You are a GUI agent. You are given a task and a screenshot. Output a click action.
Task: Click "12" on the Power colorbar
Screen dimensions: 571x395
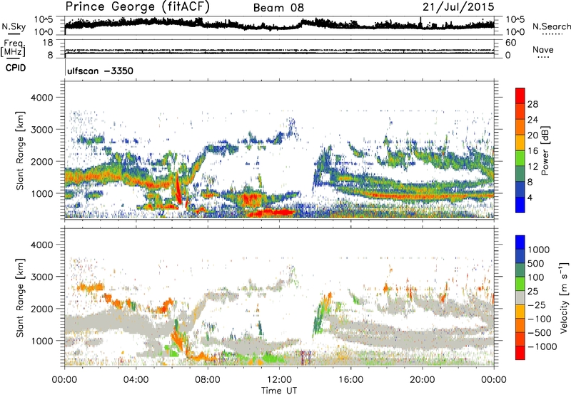(532, 166)
